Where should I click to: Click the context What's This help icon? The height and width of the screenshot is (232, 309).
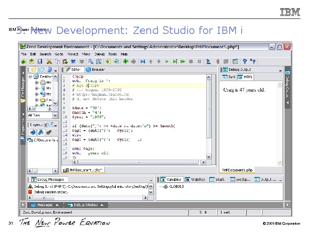253,61
